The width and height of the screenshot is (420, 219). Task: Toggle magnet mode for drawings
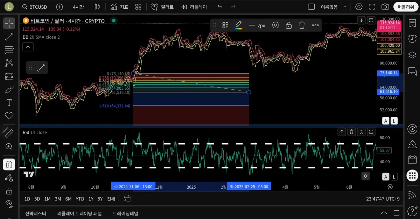pyautogui.click(x=9, y=164)
